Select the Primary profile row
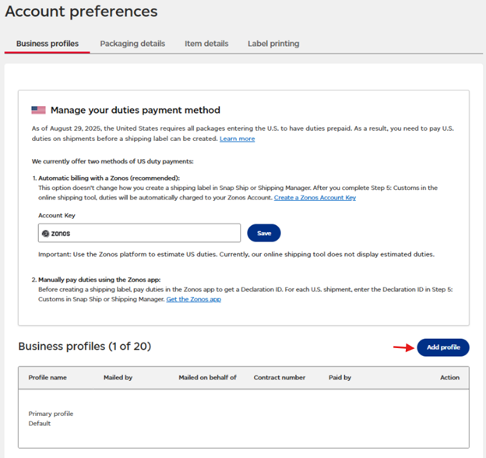Image resolution: width=486 pixels, height=458 pixels. (x=244, y=418)
